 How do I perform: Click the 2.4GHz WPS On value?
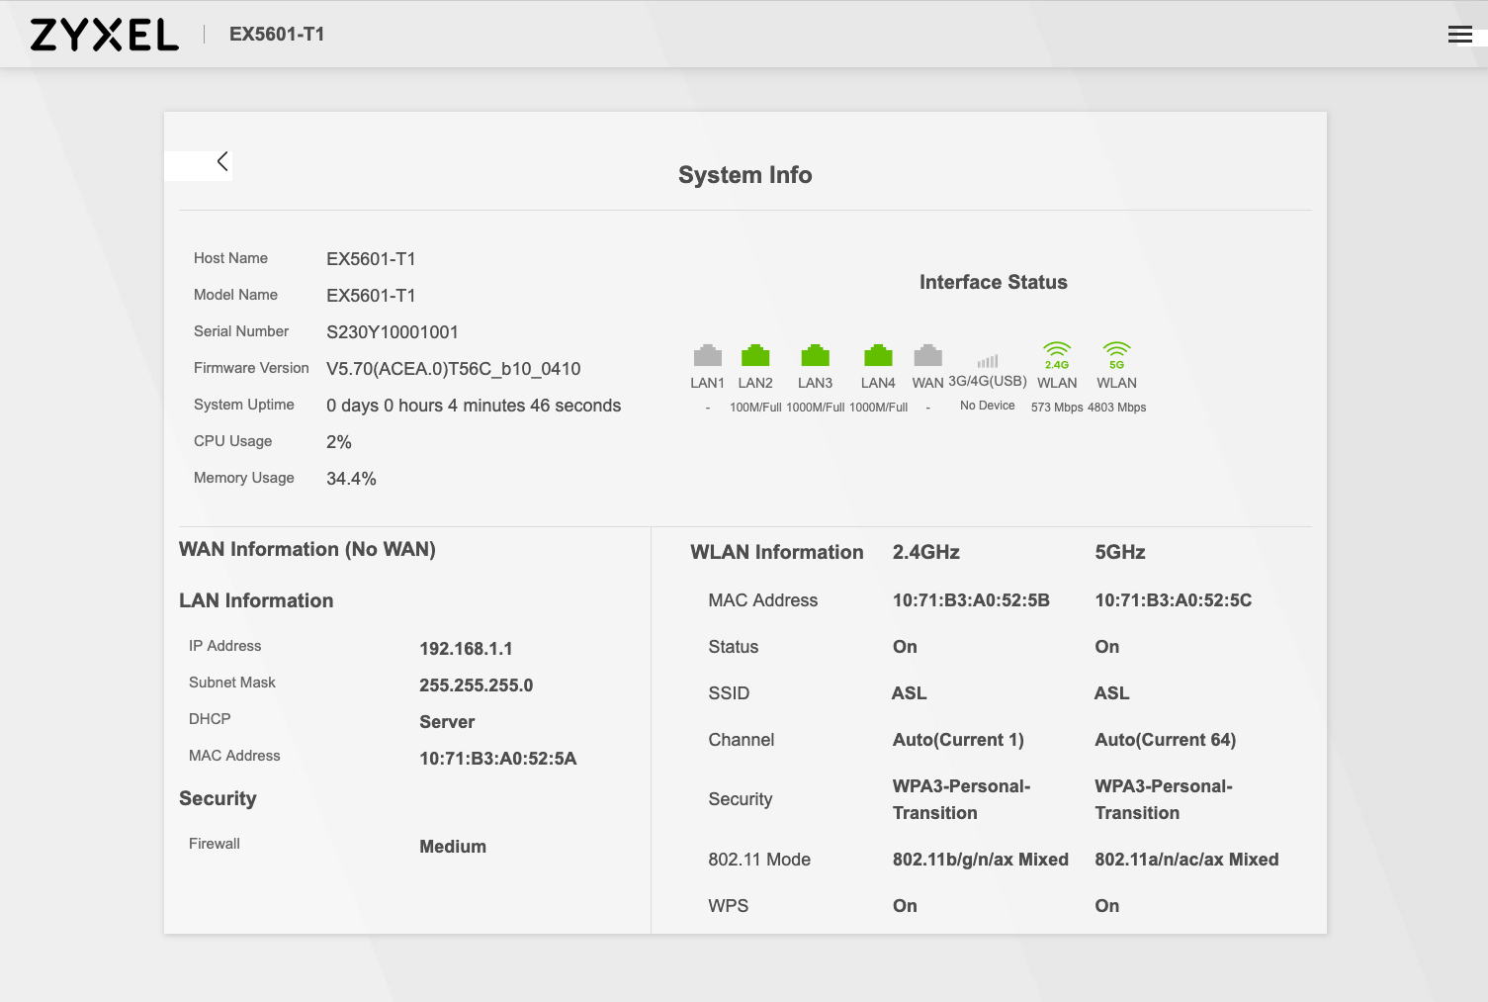905,906
